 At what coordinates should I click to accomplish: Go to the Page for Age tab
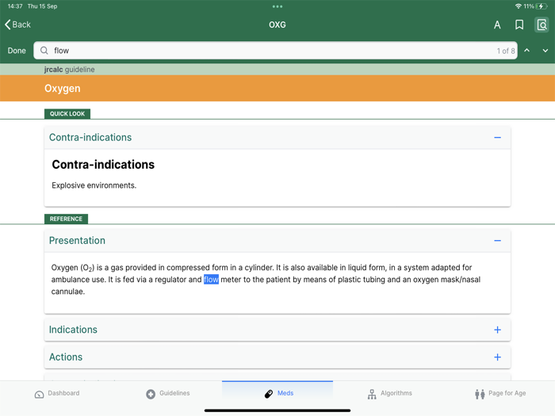point(500,393)
